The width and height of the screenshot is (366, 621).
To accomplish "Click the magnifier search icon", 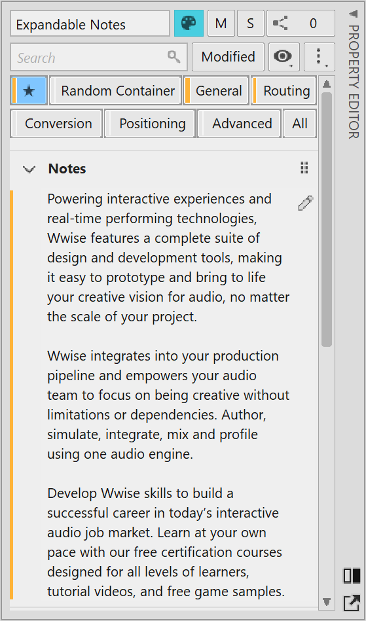I will coord(174,57).
